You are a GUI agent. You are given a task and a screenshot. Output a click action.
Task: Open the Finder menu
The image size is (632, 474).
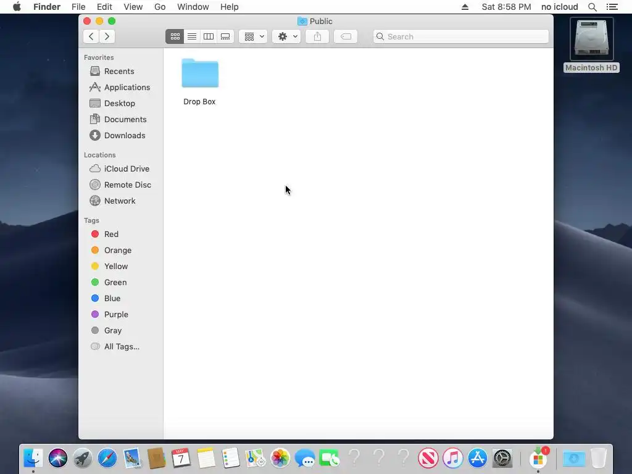(47, 7)
